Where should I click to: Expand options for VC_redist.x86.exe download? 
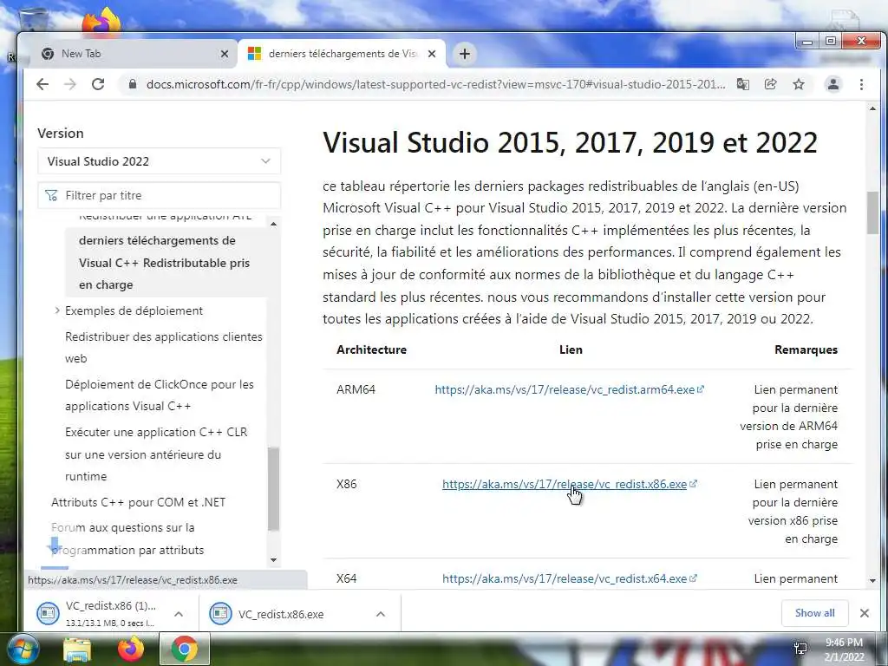click(x=381, y=614)
